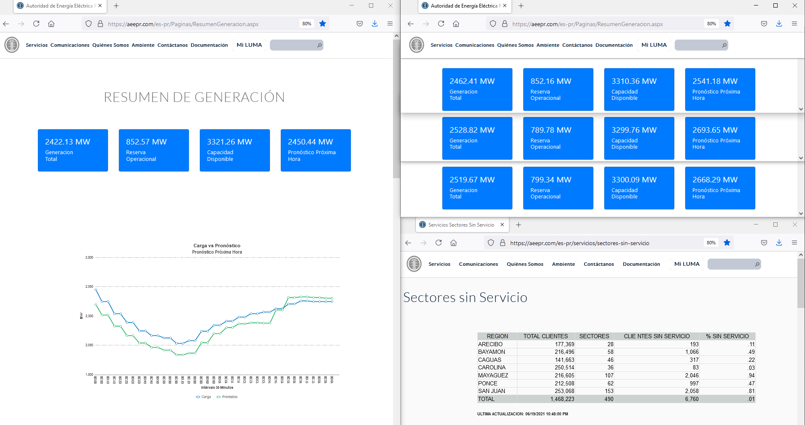
Task: Open downloads in top-right browser window
Action: 779,24
